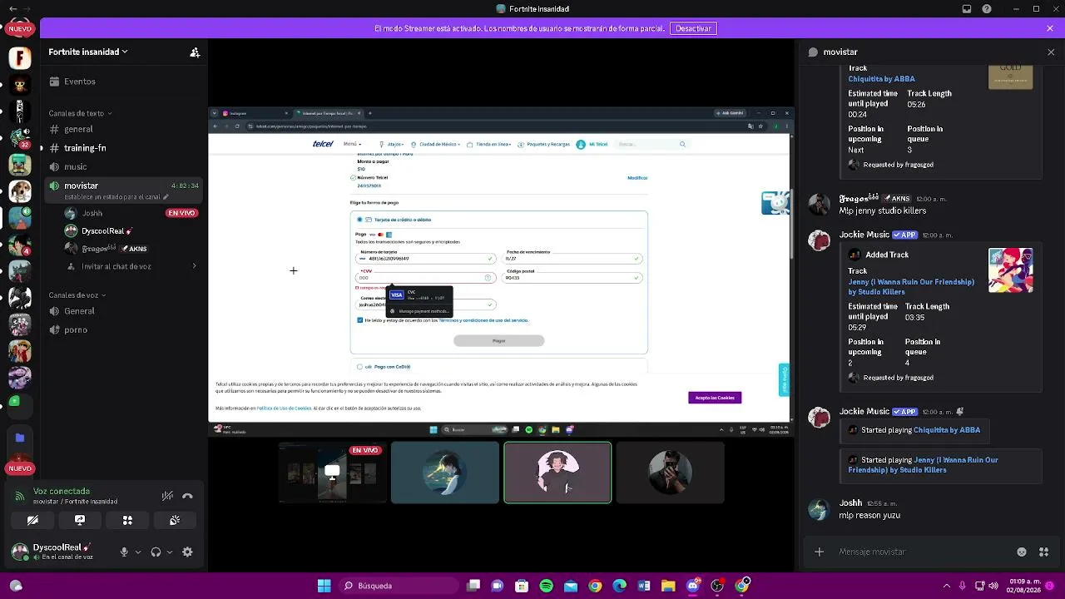Viewport: 1065px width, 599px height.
Task: Select the Pago con CoDi radio option
Action: click(359, 367)
